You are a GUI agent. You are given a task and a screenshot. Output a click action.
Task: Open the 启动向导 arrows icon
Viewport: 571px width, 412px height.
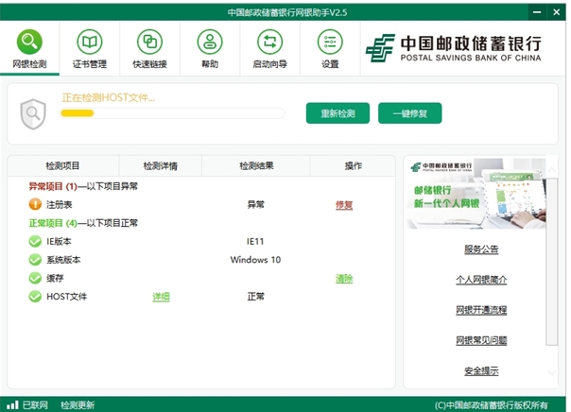click(269, 42)
